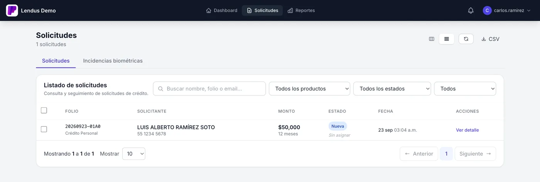
Task: Click the $50,000 amount cell
Action: (289, 127)
